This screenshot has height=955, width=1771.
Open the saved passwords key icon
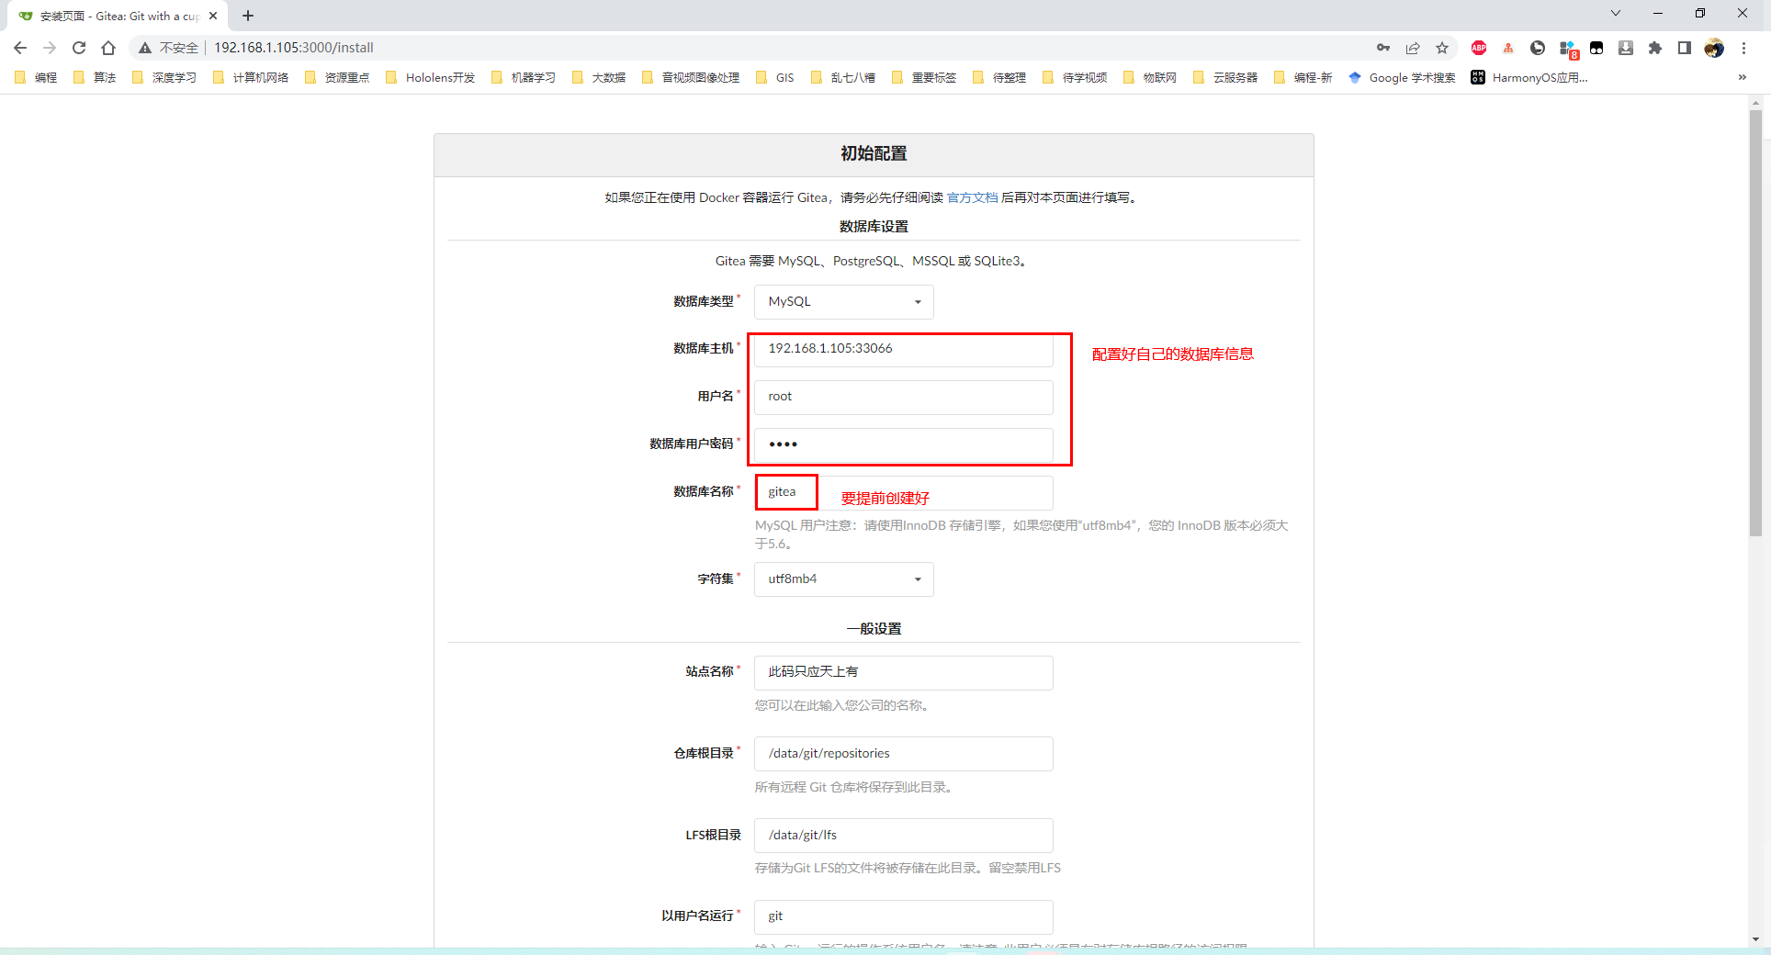click(1383, 48)
